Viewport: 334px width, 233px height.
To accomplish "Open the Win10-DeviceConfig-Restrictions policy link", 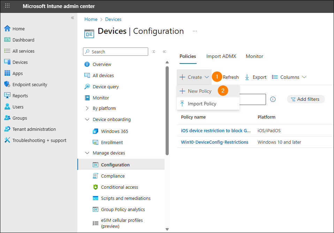I will click(x=214, y=142).
